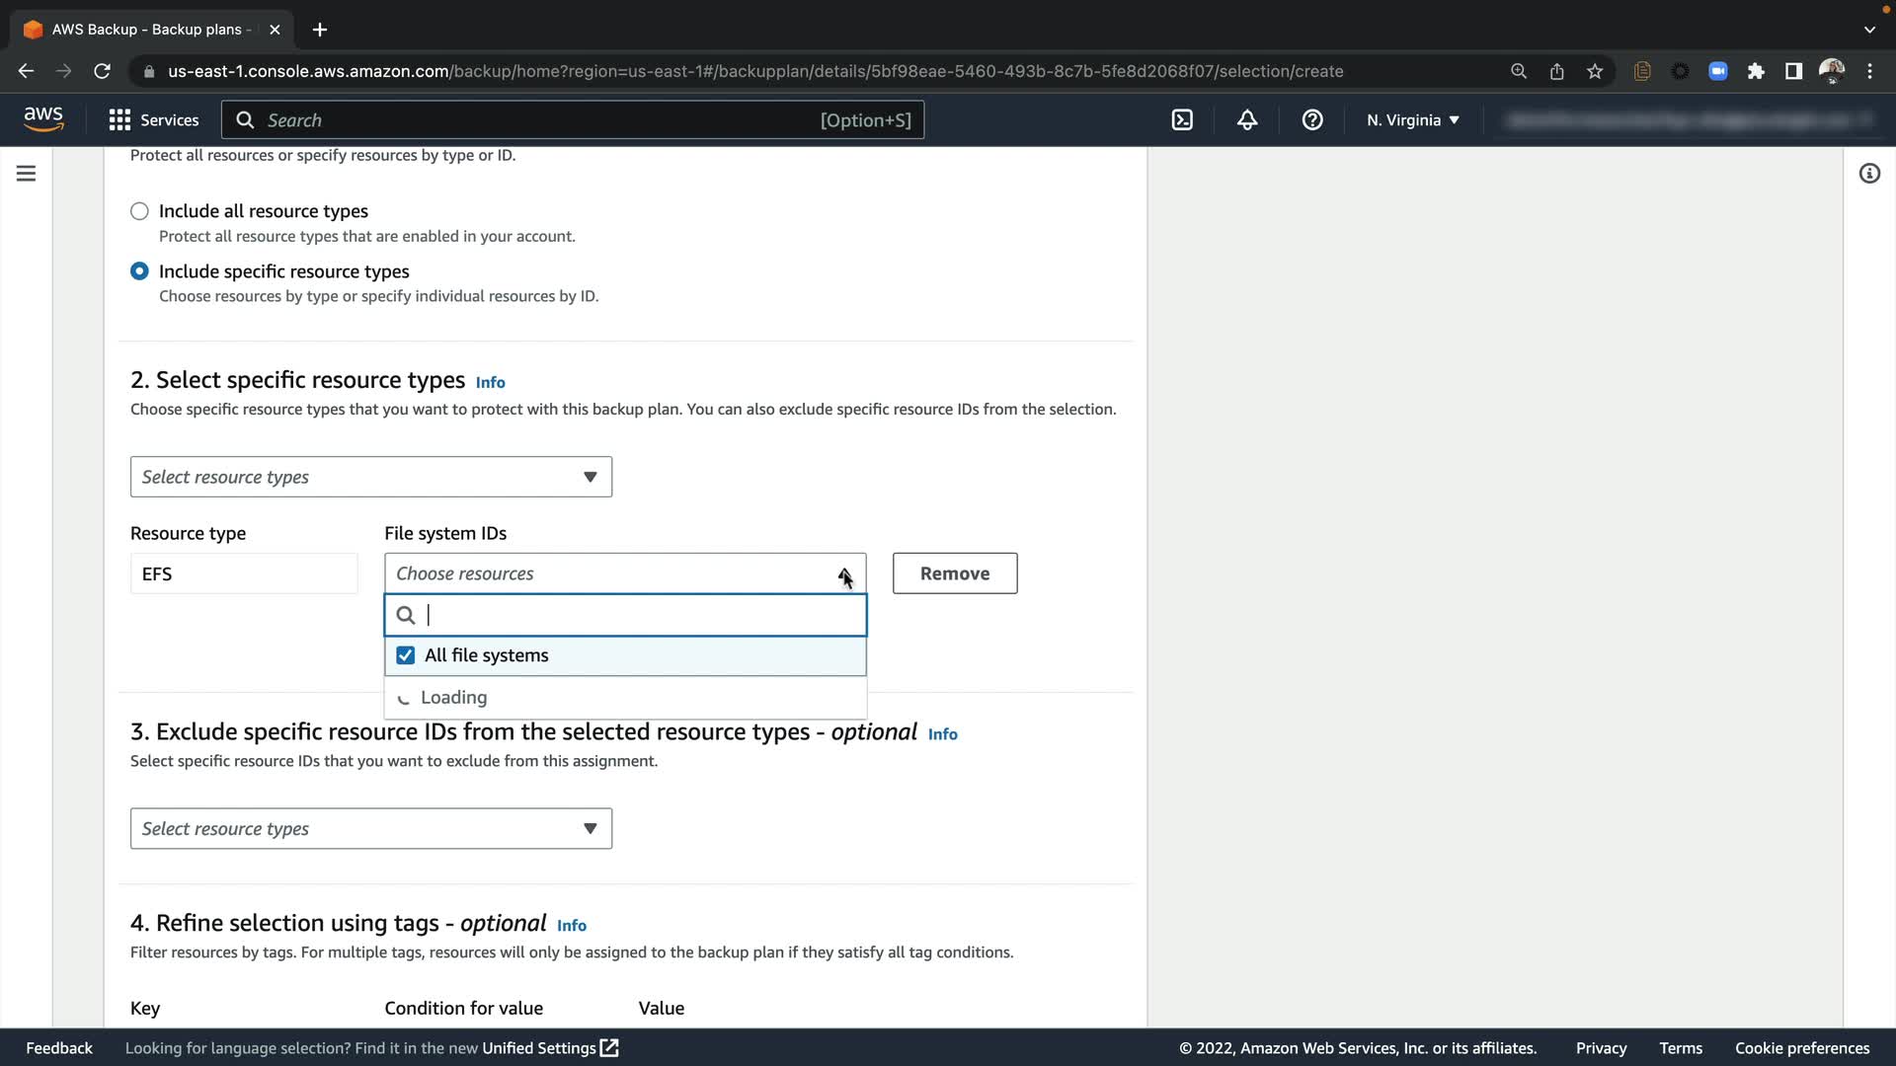Click the AWS logo home icon
Viewport: 1896px width, 1066px height.
(43, 119)
